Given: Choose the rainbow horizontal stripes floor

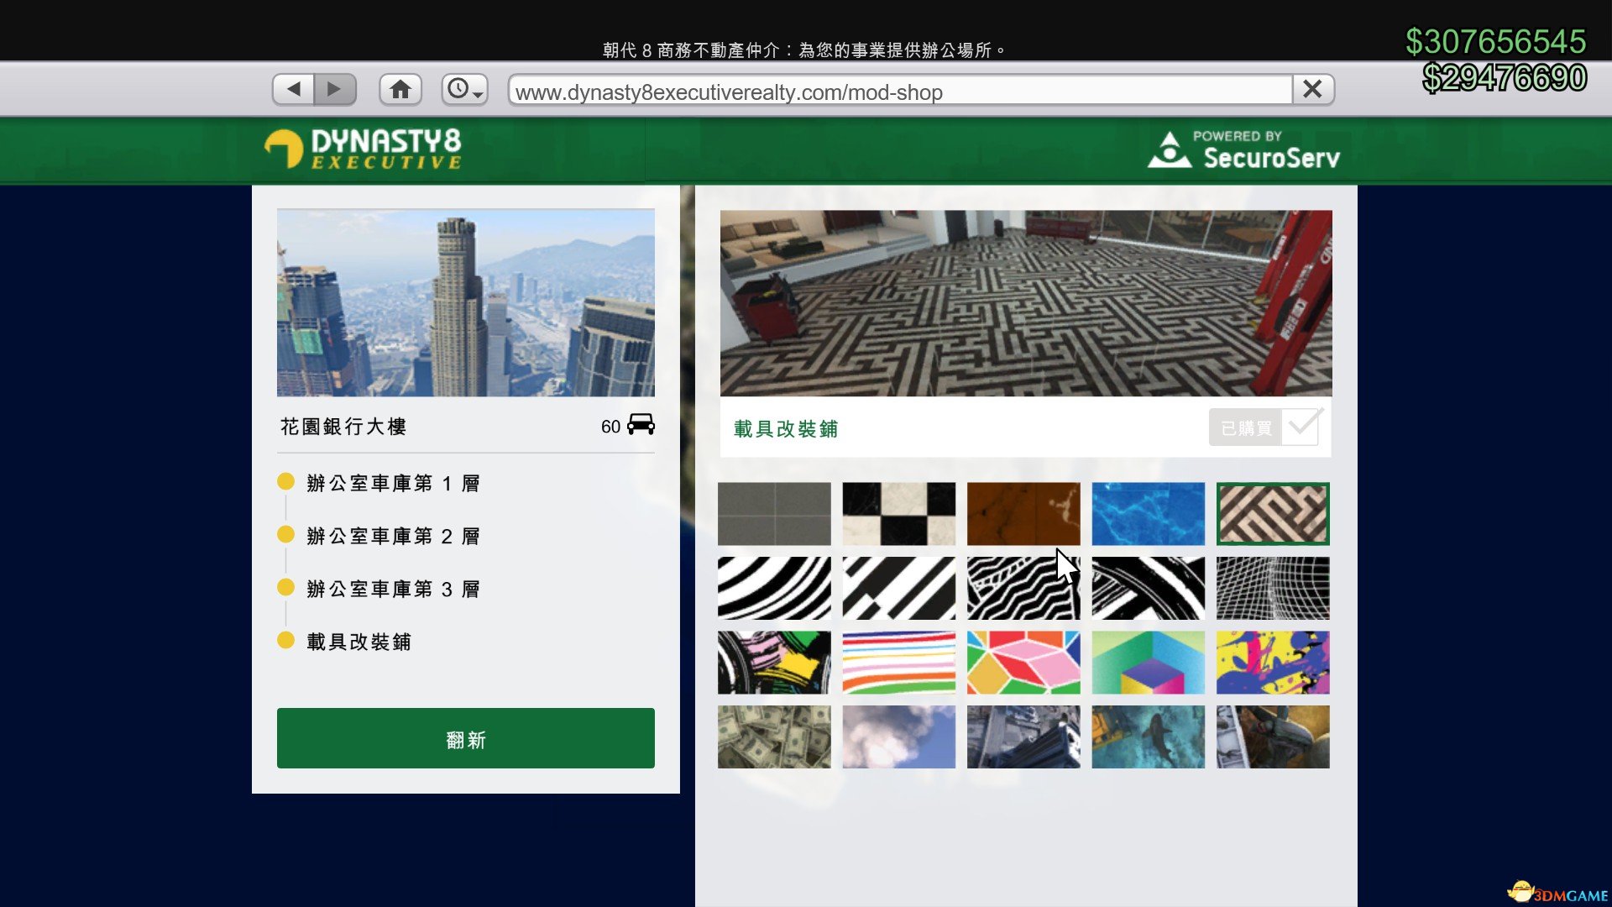Looking at the screenshot, I should tap(899, 663).
